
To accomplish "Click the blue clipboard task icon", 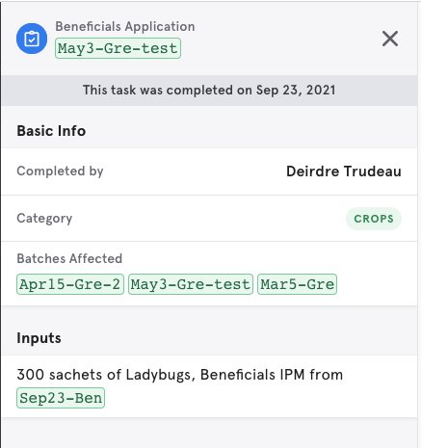I will pyautogui.click(x=32, y=39).
